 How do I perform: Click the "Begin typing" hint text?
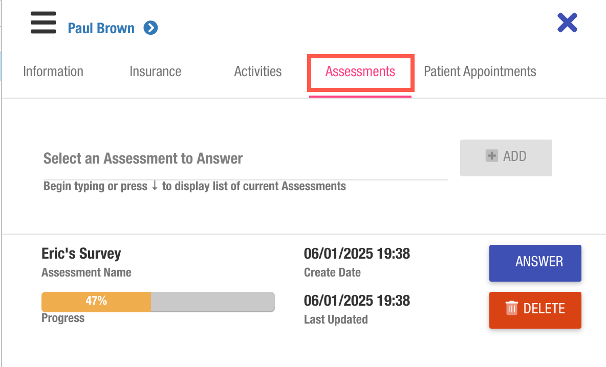coord(194,186)
